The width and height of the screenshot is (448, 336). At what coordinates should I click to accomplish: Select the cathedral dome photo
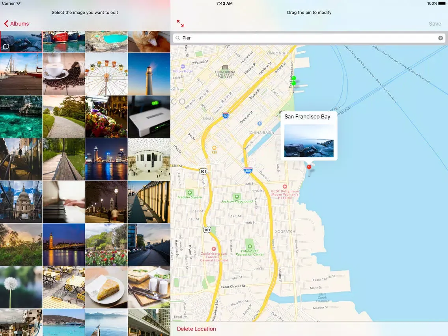click(x=21, y=202)
